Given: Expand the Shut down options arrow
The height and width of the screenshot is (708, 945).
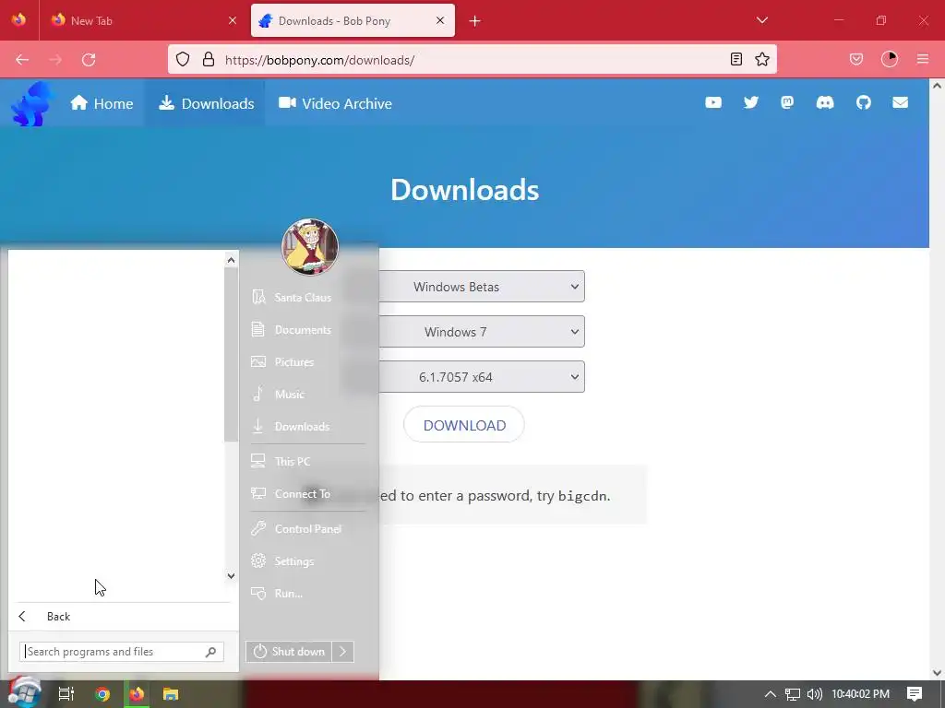Looking at the screenshot, I should click(x=343, y=652).
